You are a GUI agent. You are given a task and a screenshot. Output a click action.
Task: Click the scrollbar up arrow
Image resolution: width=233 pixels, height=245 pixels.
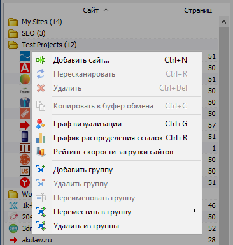click(223, 22)
